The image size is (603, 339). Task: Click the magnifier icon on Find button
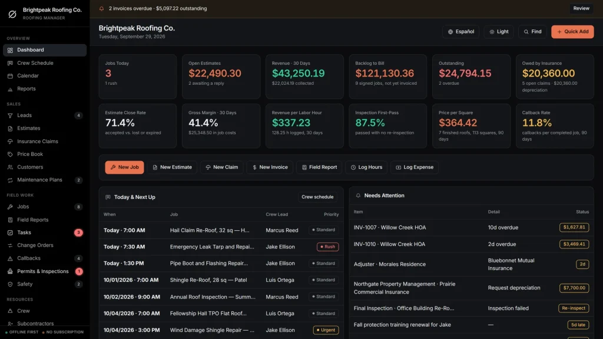click(526, 32)
